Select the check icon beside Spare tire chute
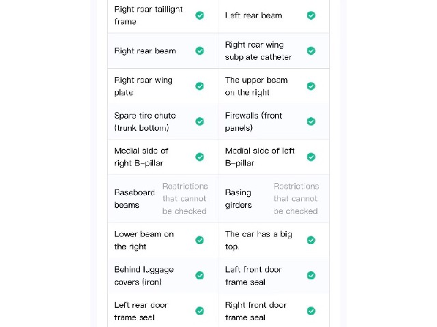This screenshot has width=437, height=327. [199, 121]
